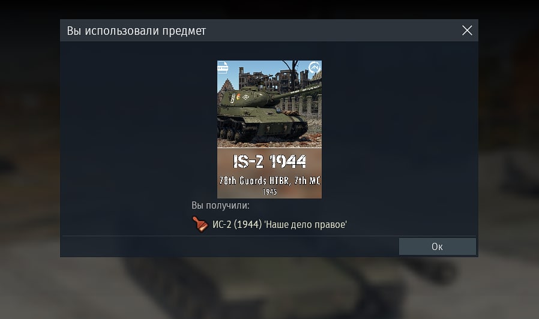Click the 'IS-2 1944' title on the card
The width and height of the screenshot is (539, 319).
click(x=269, y=161)
